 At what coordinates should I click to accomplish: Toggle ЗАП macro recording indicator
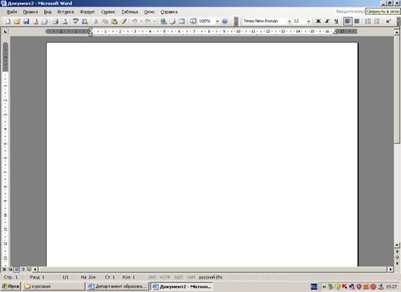[152, 277]
